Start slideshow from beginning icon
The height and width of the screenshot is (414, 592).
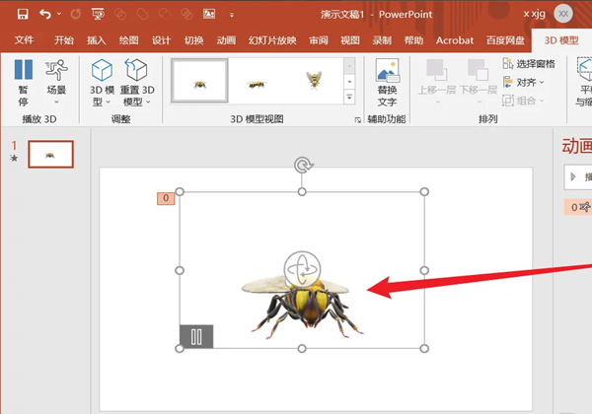point(98,15)
